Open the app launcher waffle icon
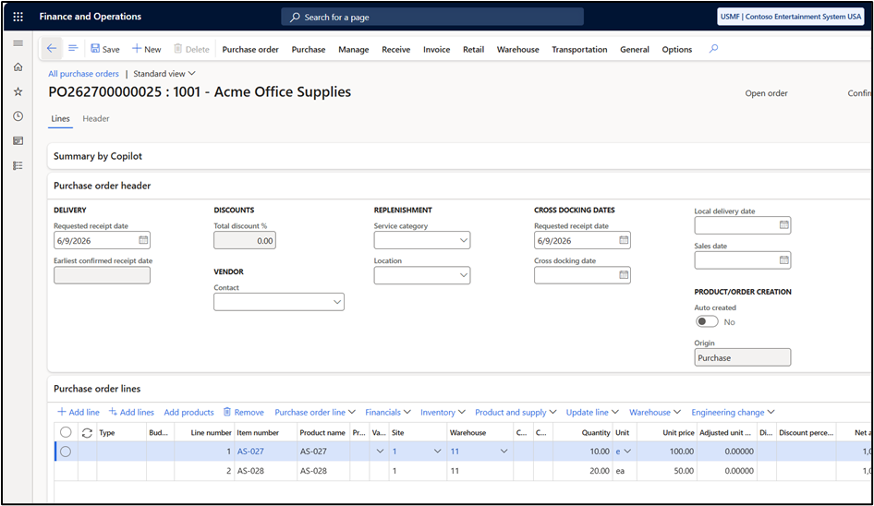The width and height of the screenshot is (874, 506). click(x=18, y=17)
